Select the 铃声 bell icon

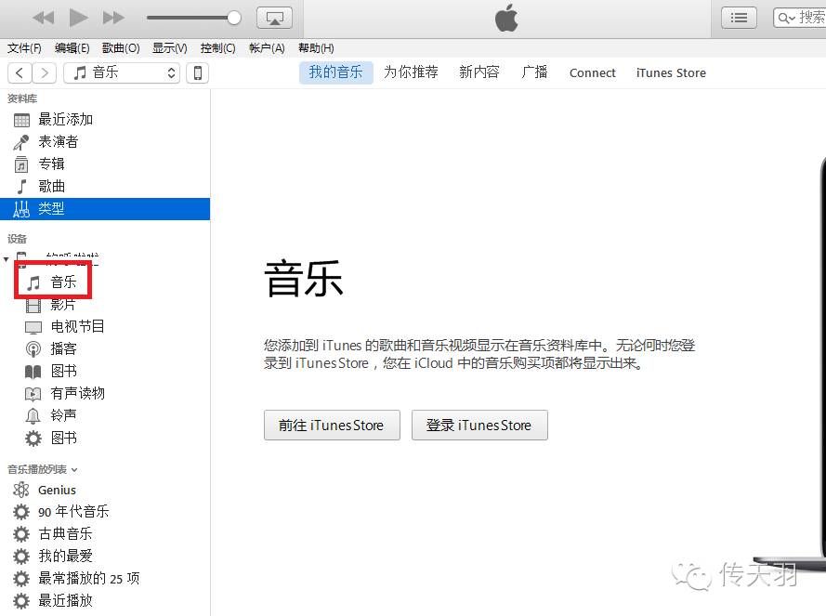(x=33, y=415)
